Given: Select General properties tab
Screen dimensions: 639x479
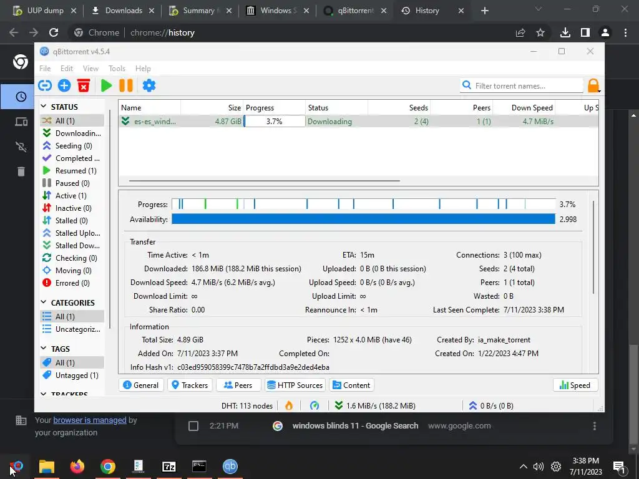Looking at the screenshot, I should click(141, 385).
